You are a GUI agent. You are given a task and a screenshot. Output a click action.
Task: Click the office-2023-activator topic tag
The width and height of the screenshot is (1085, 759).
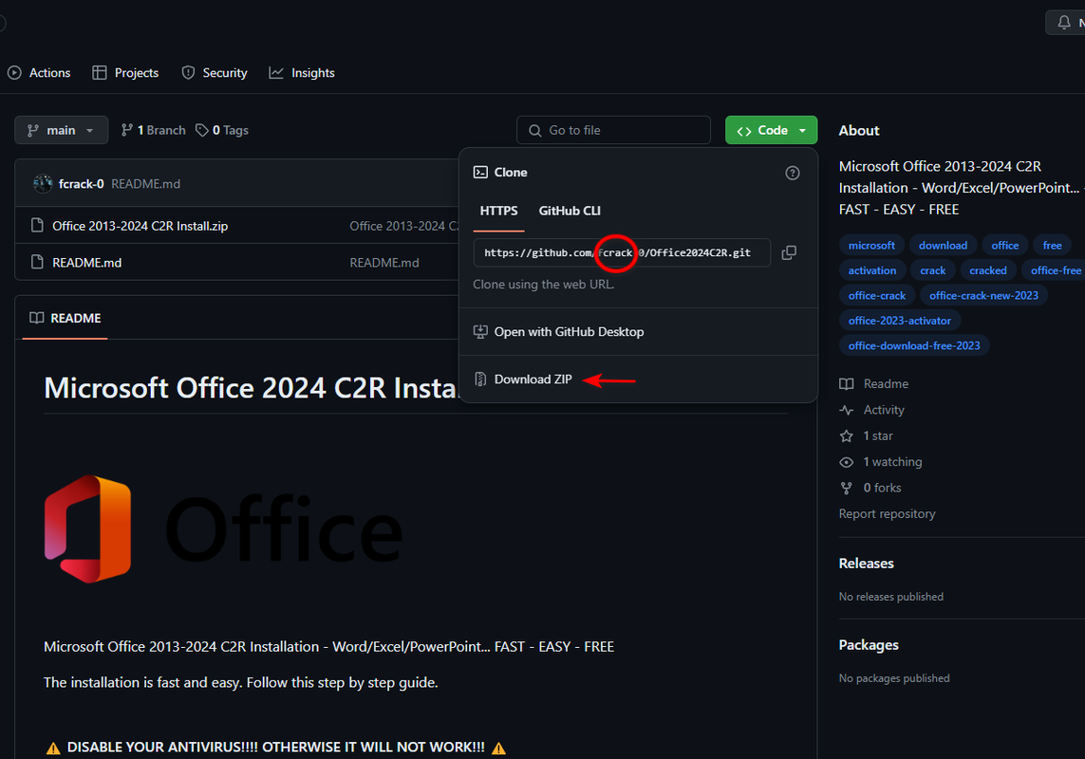click(x=900, y=321)
